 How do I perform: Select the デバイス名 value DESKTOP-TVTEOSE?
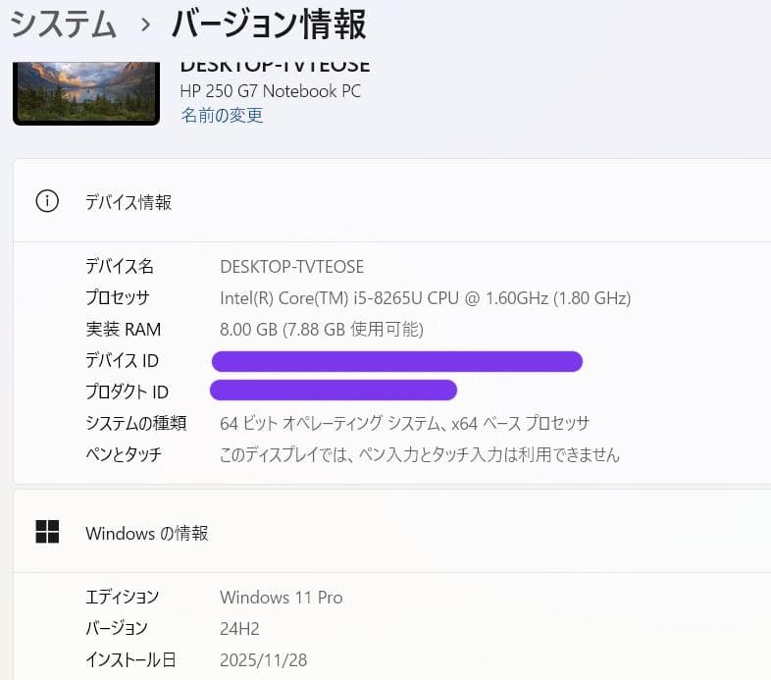coord(291,267)
